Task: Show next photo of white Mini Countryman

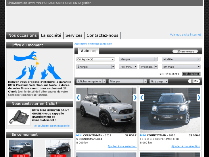Action: click(135, 98)
